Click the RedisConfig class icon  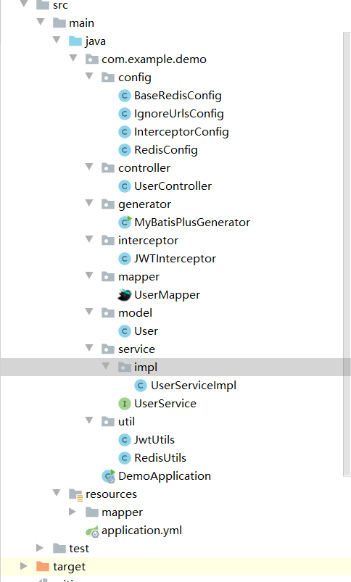pyautogui.click(x=125, y=150)
